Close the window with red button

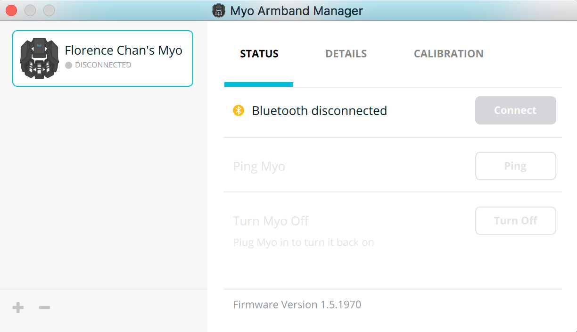[11, 10]
